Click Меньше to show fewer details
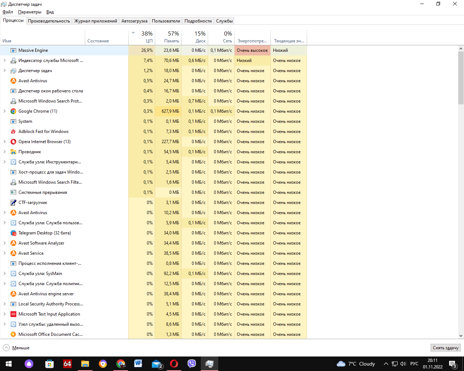 click(16, 348)
